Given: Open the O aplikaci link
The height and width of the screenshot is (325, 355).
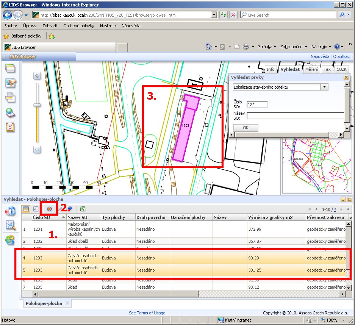Looking at the screenshot, I should 342,56.
